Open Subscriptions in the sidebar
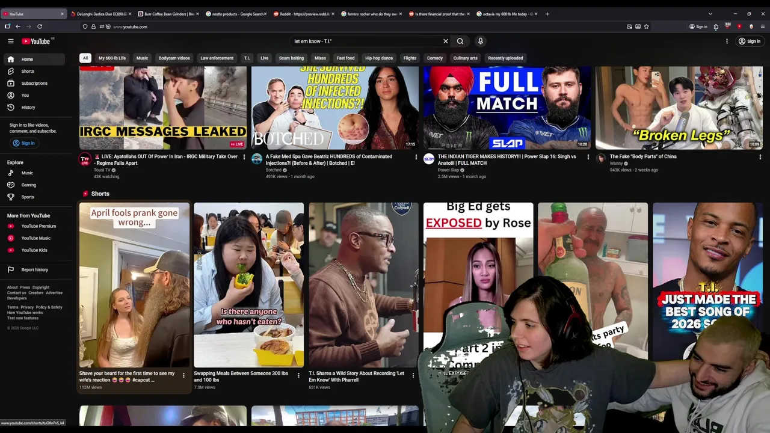Screen dimensions: 770x433 pos(34,83)
